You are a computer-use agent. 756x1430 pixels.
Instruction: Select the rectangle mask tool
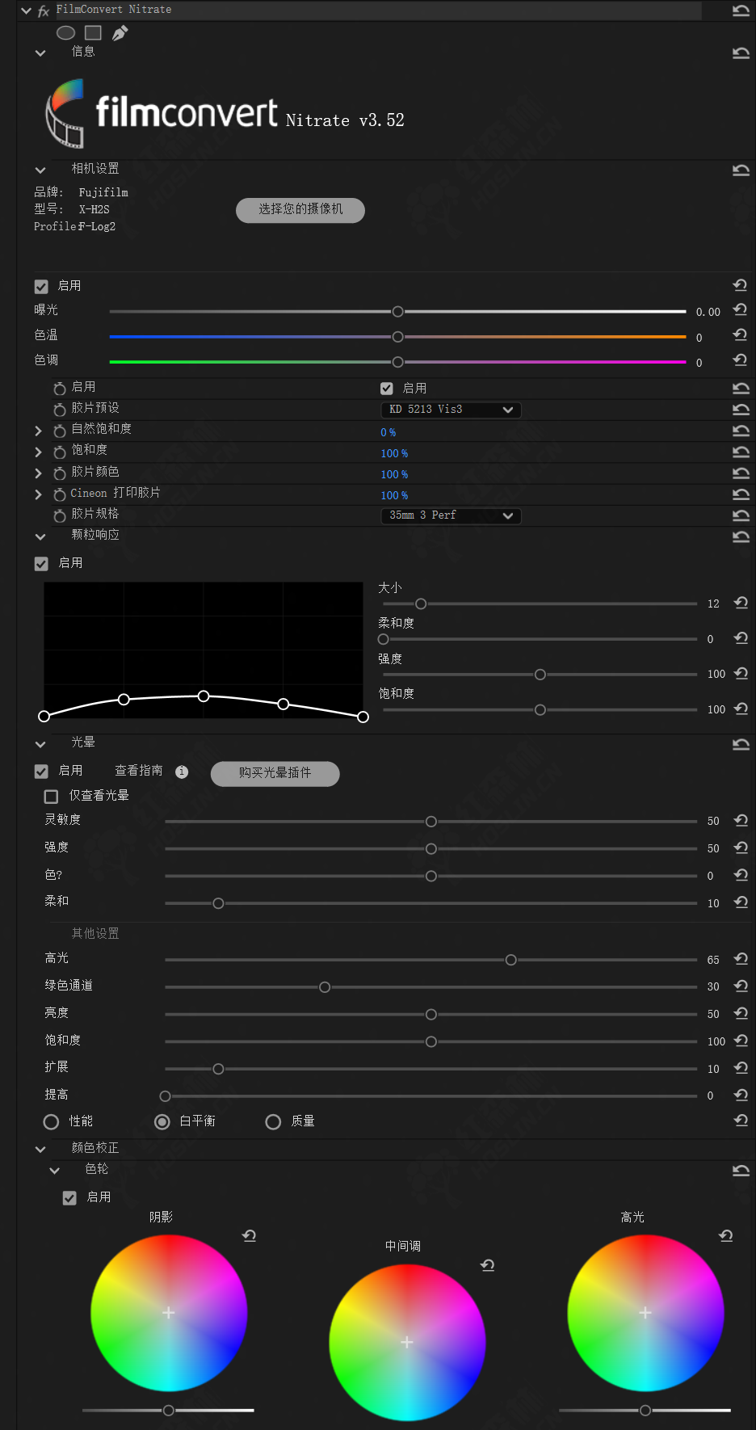pyautogui.click(x=93, y=33)
